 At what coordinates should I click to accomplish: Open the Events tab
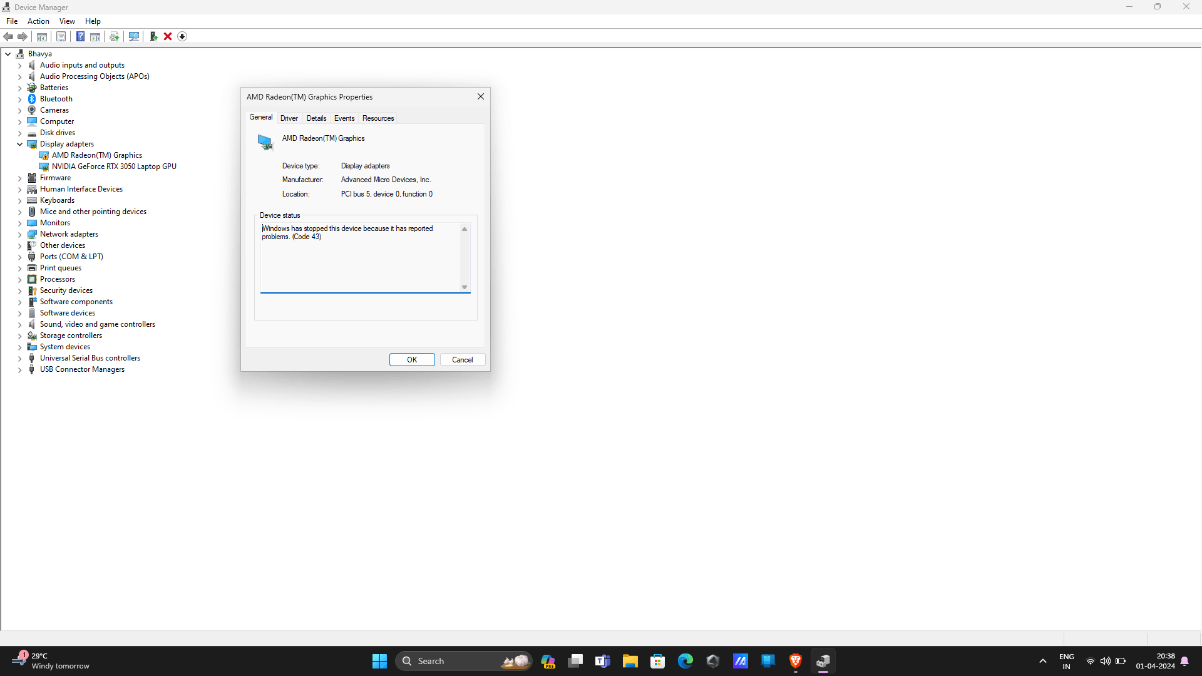(344, 118)
